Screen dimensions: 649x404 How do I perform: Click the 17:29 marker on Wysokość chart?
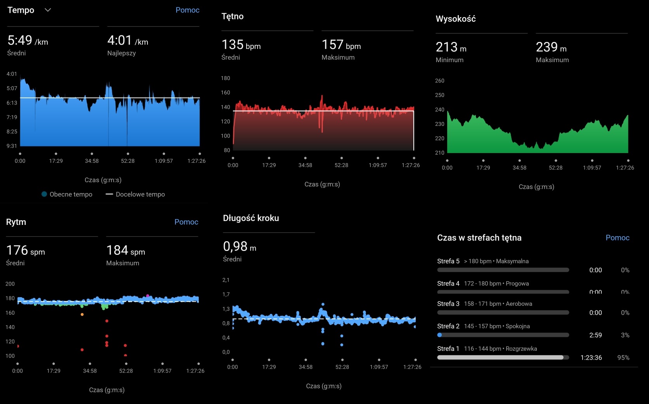coord(483,160)
